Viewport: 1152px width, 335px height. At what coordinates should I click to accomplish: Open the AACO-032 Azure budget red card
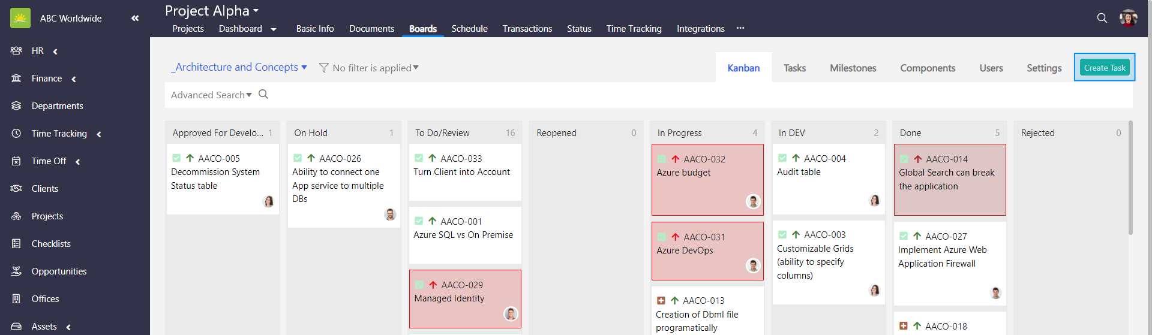[707, 180]
